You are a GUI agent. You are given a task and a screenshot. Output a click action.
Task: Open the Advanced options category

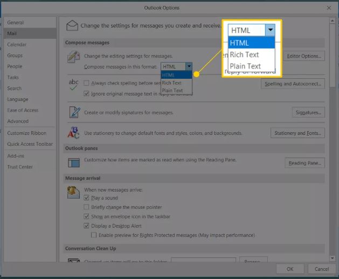tap(30, 121)
